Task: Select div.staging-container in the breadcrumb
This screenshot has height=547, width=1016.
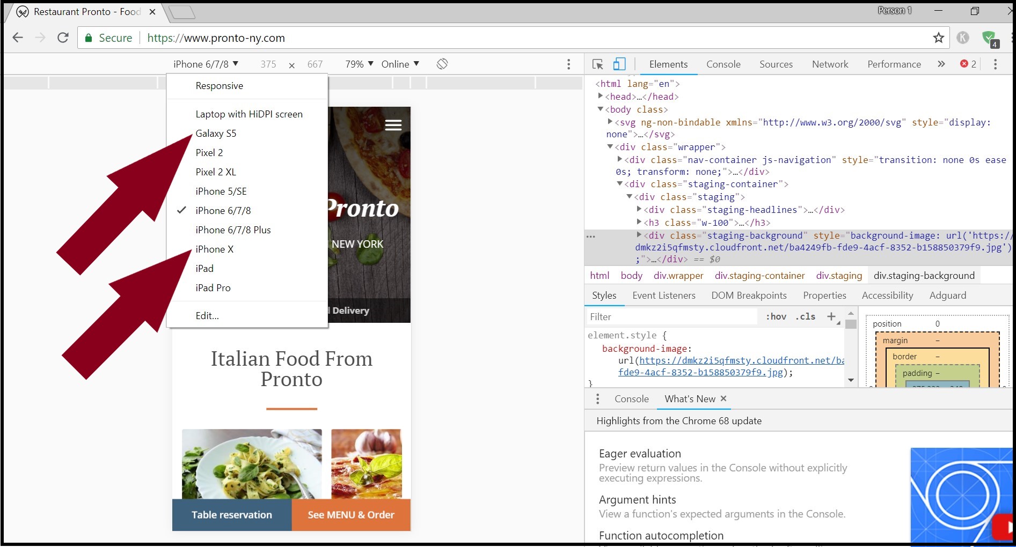Action: (x=759, y=276)
